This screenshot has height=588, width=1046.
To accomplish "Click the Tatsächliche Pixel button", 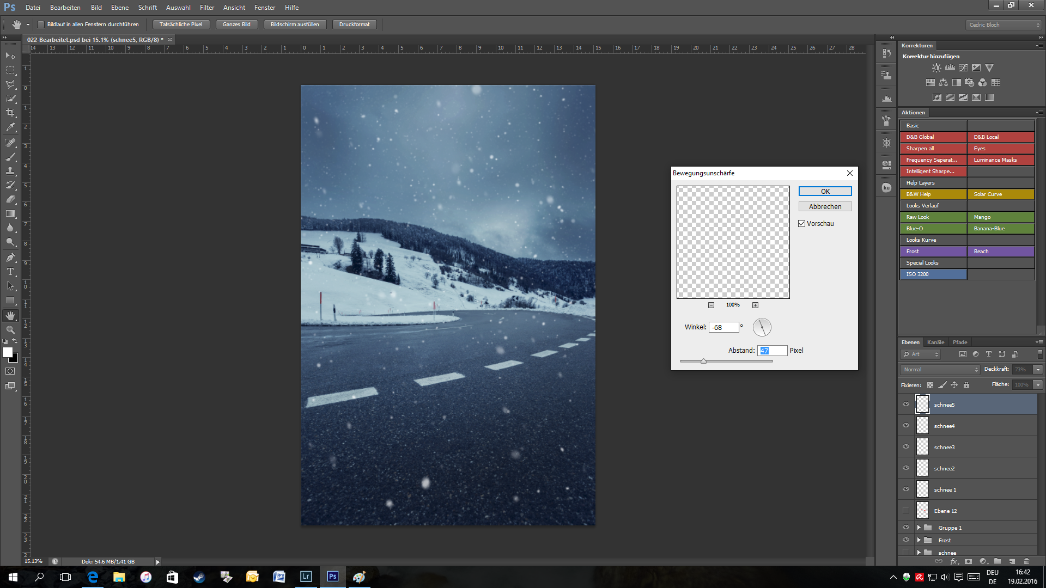I will click(181, 24).
